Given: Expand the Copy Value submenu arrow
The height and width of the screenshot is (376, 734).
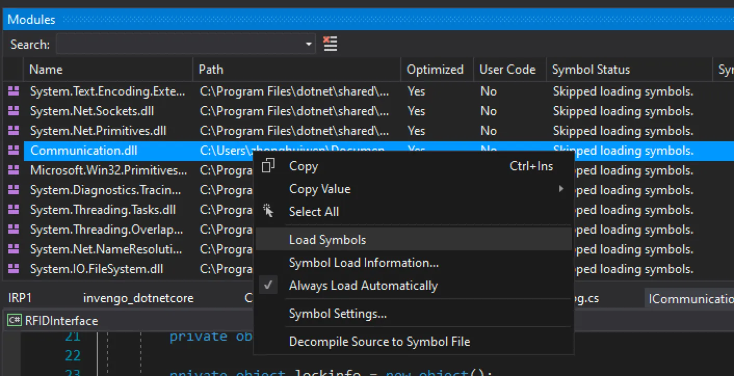Looking at the screenshot, I should (561, 189).
